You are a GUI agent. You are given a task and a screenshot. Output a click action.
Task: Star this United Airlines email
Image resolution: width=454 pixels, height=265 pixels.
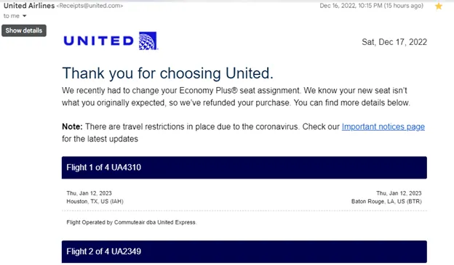point(439,6)
